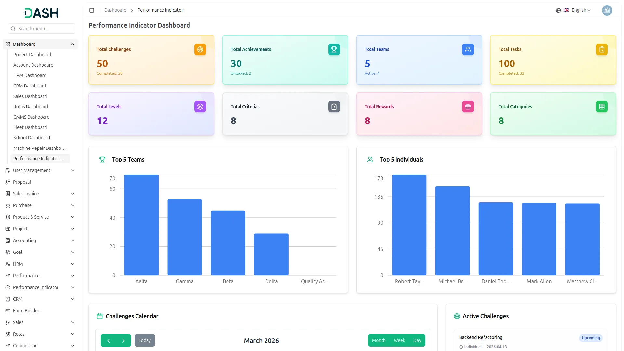Select the Month calendar view
Screen dimensions: 624x351
point(379,340)
